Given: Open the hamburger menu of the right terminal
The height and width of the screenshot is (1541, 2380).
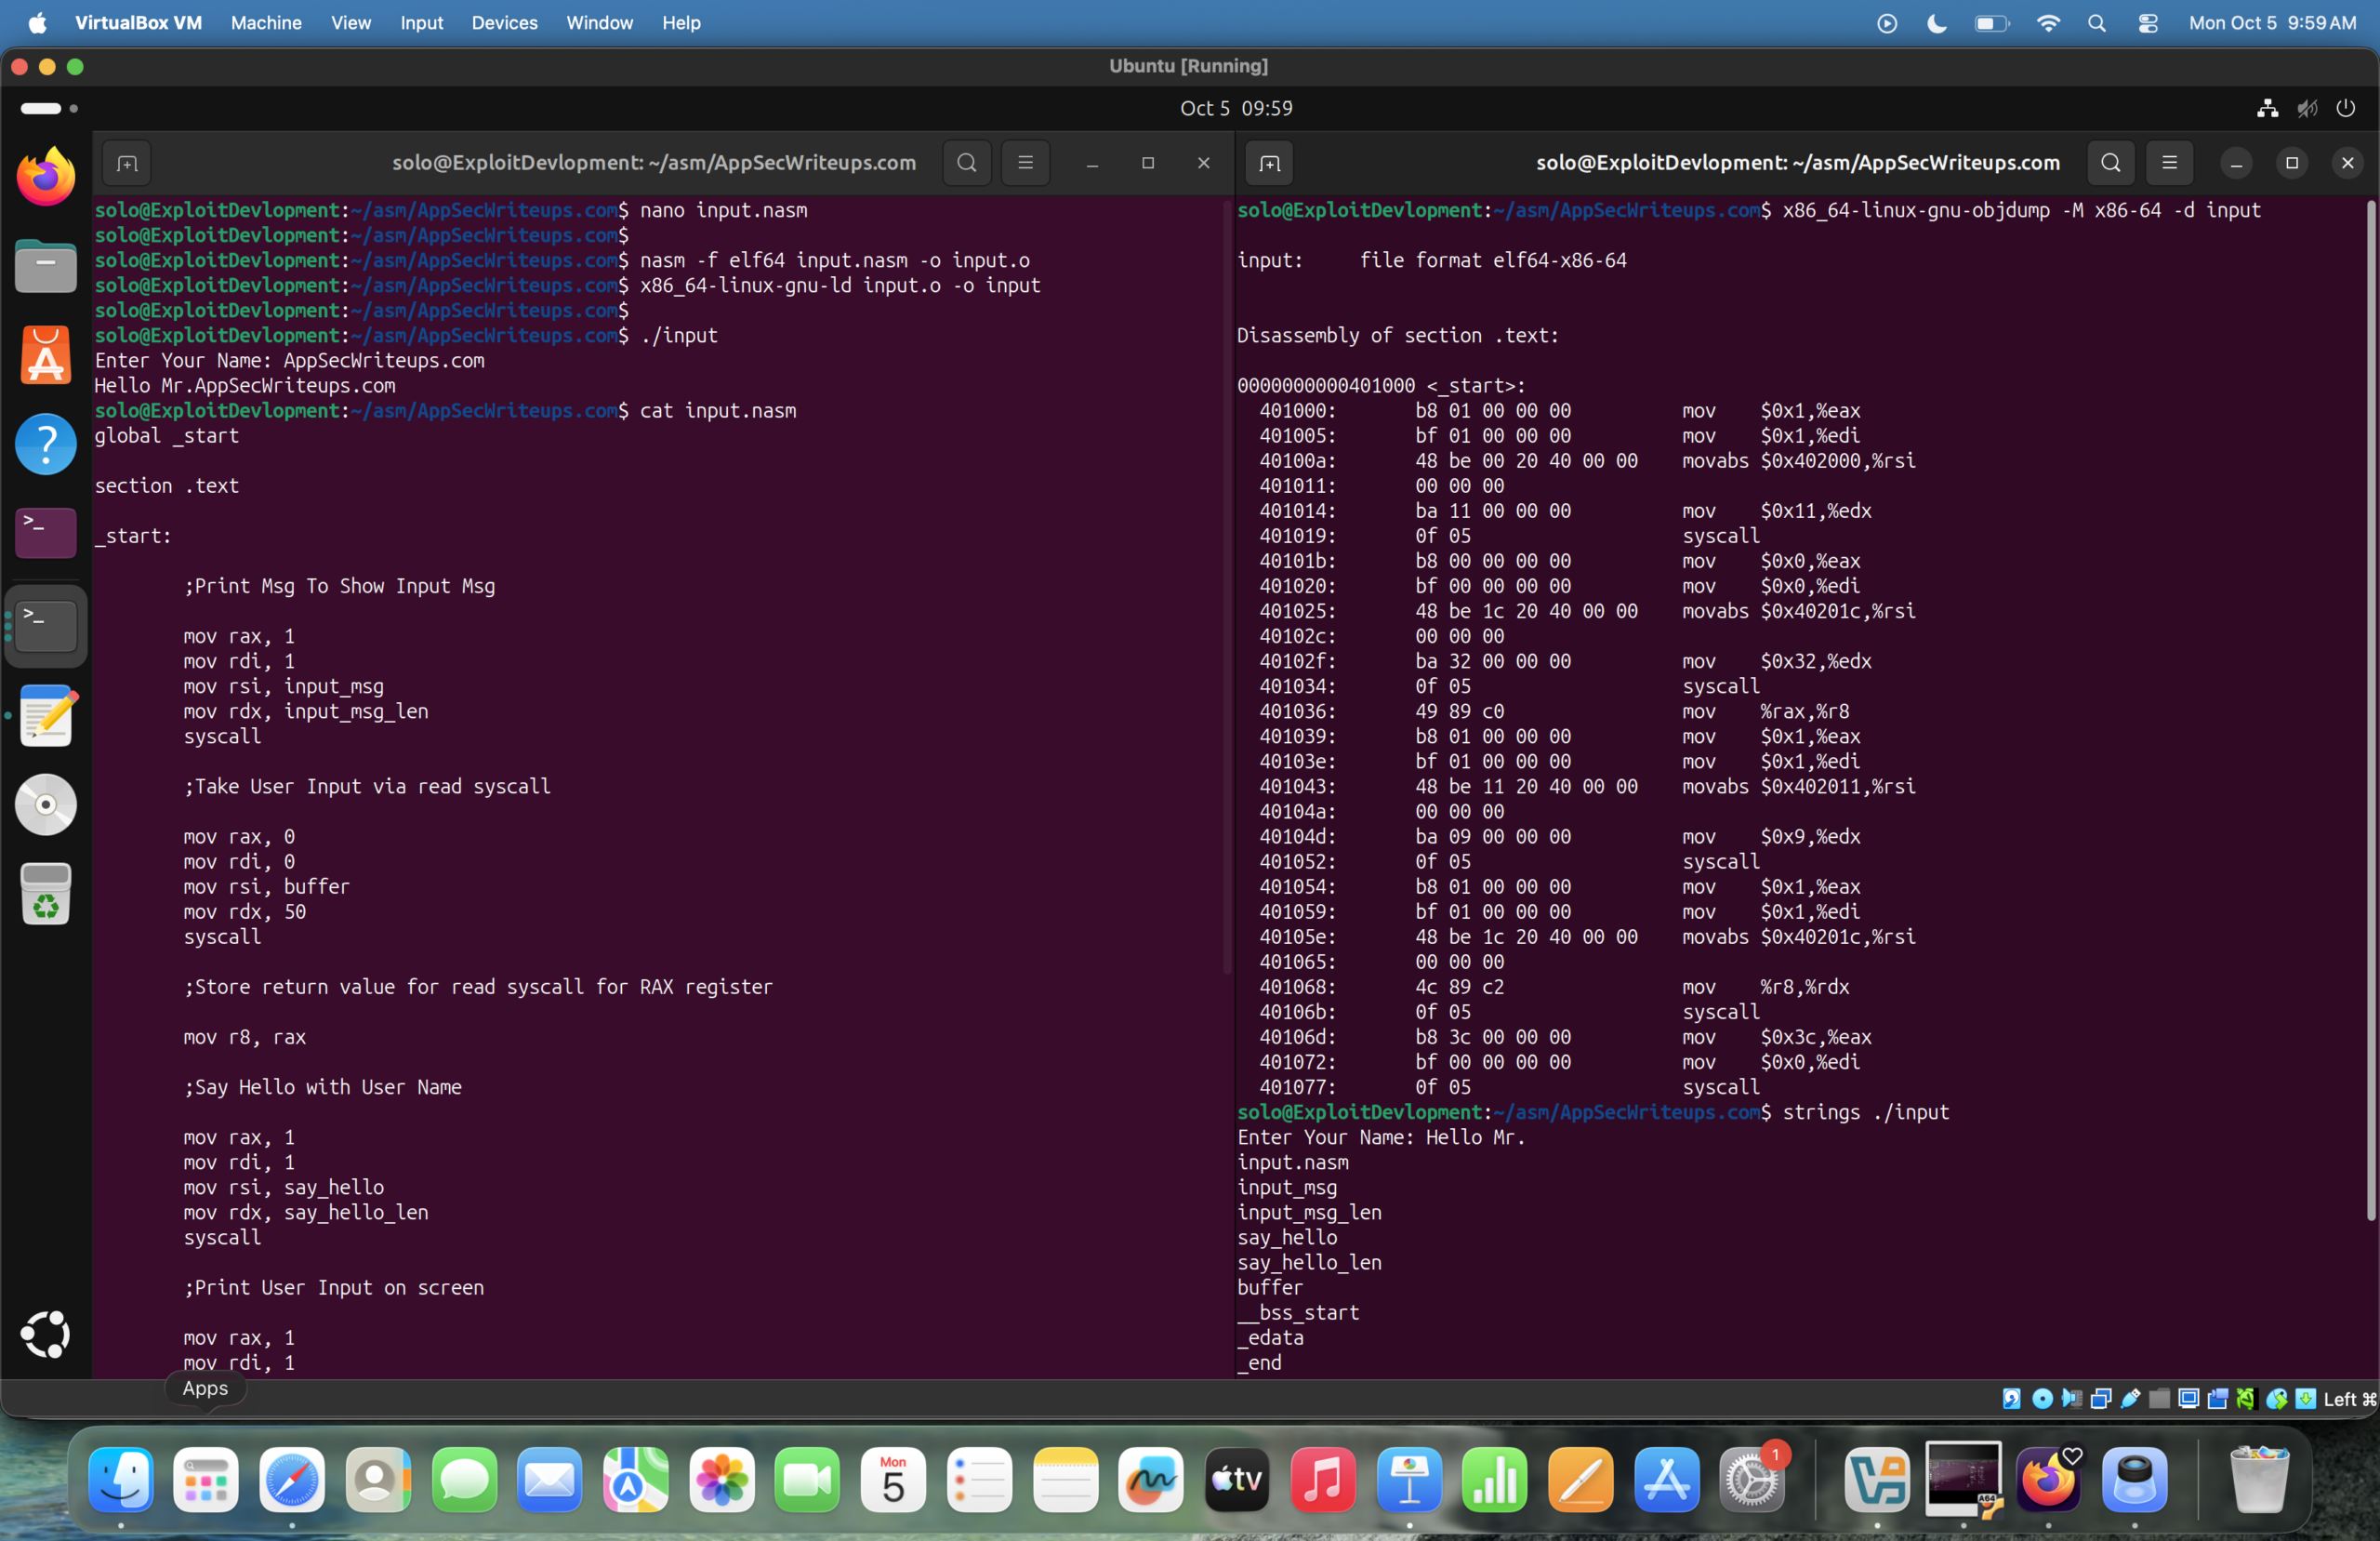Looking at the screenshot, I should [2169, 163].
